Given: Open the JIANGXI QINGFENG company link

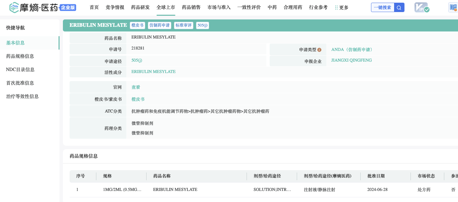Looking at the screenshot, I should (351, 60).
